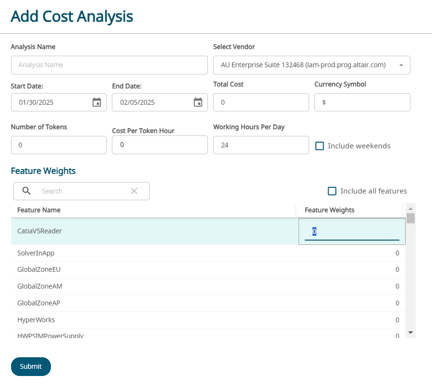Check the Include all features box

tap(332, 191)
